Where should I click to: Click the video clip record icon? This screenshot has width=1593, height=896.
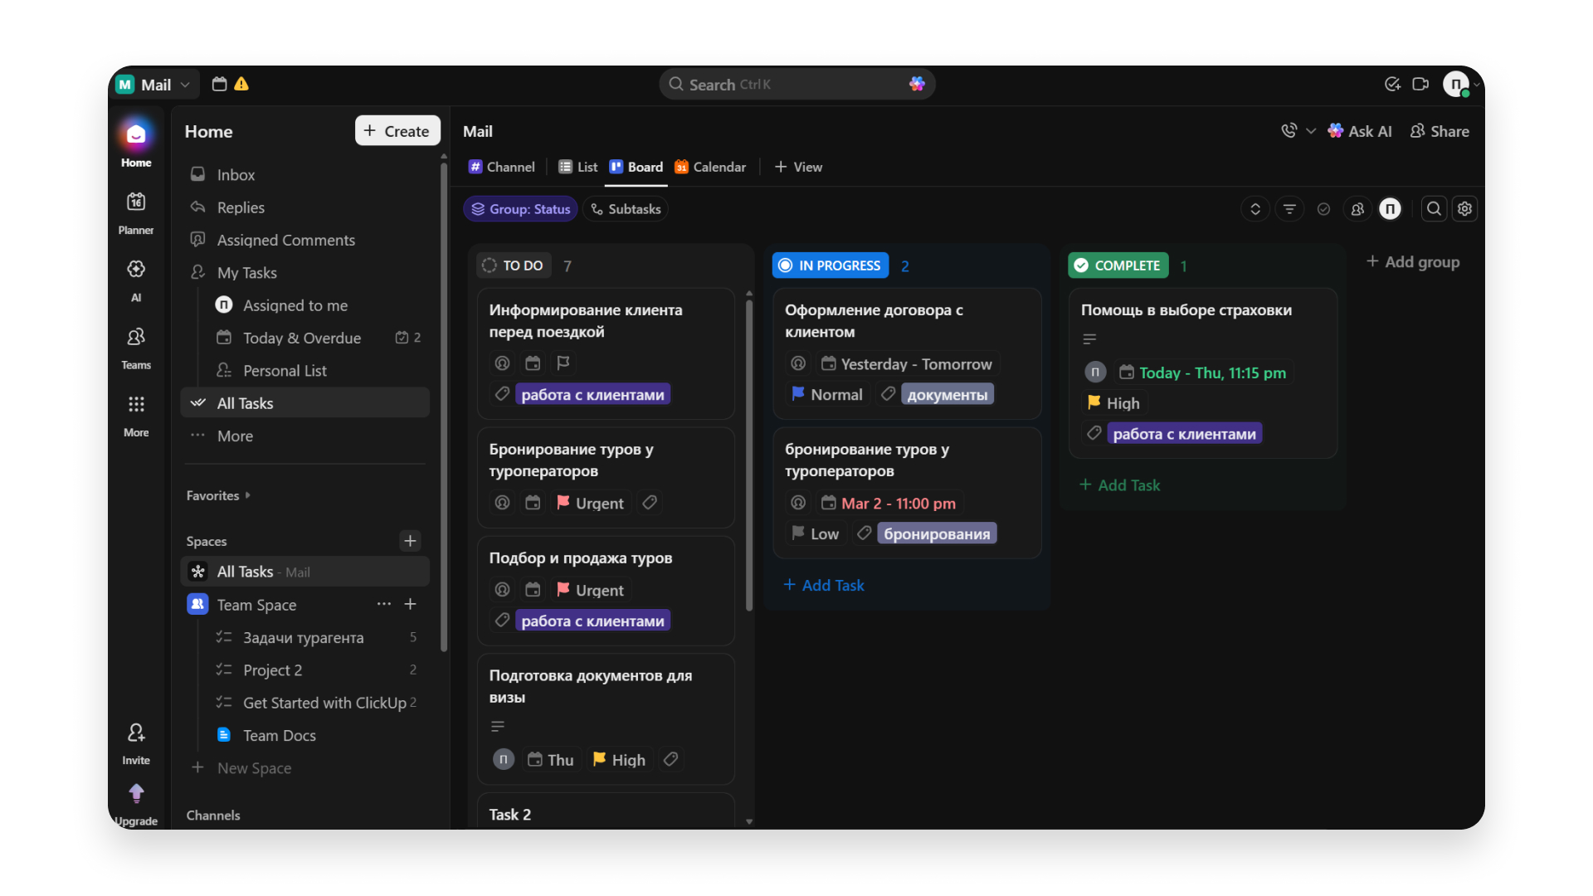[1420, 84]
